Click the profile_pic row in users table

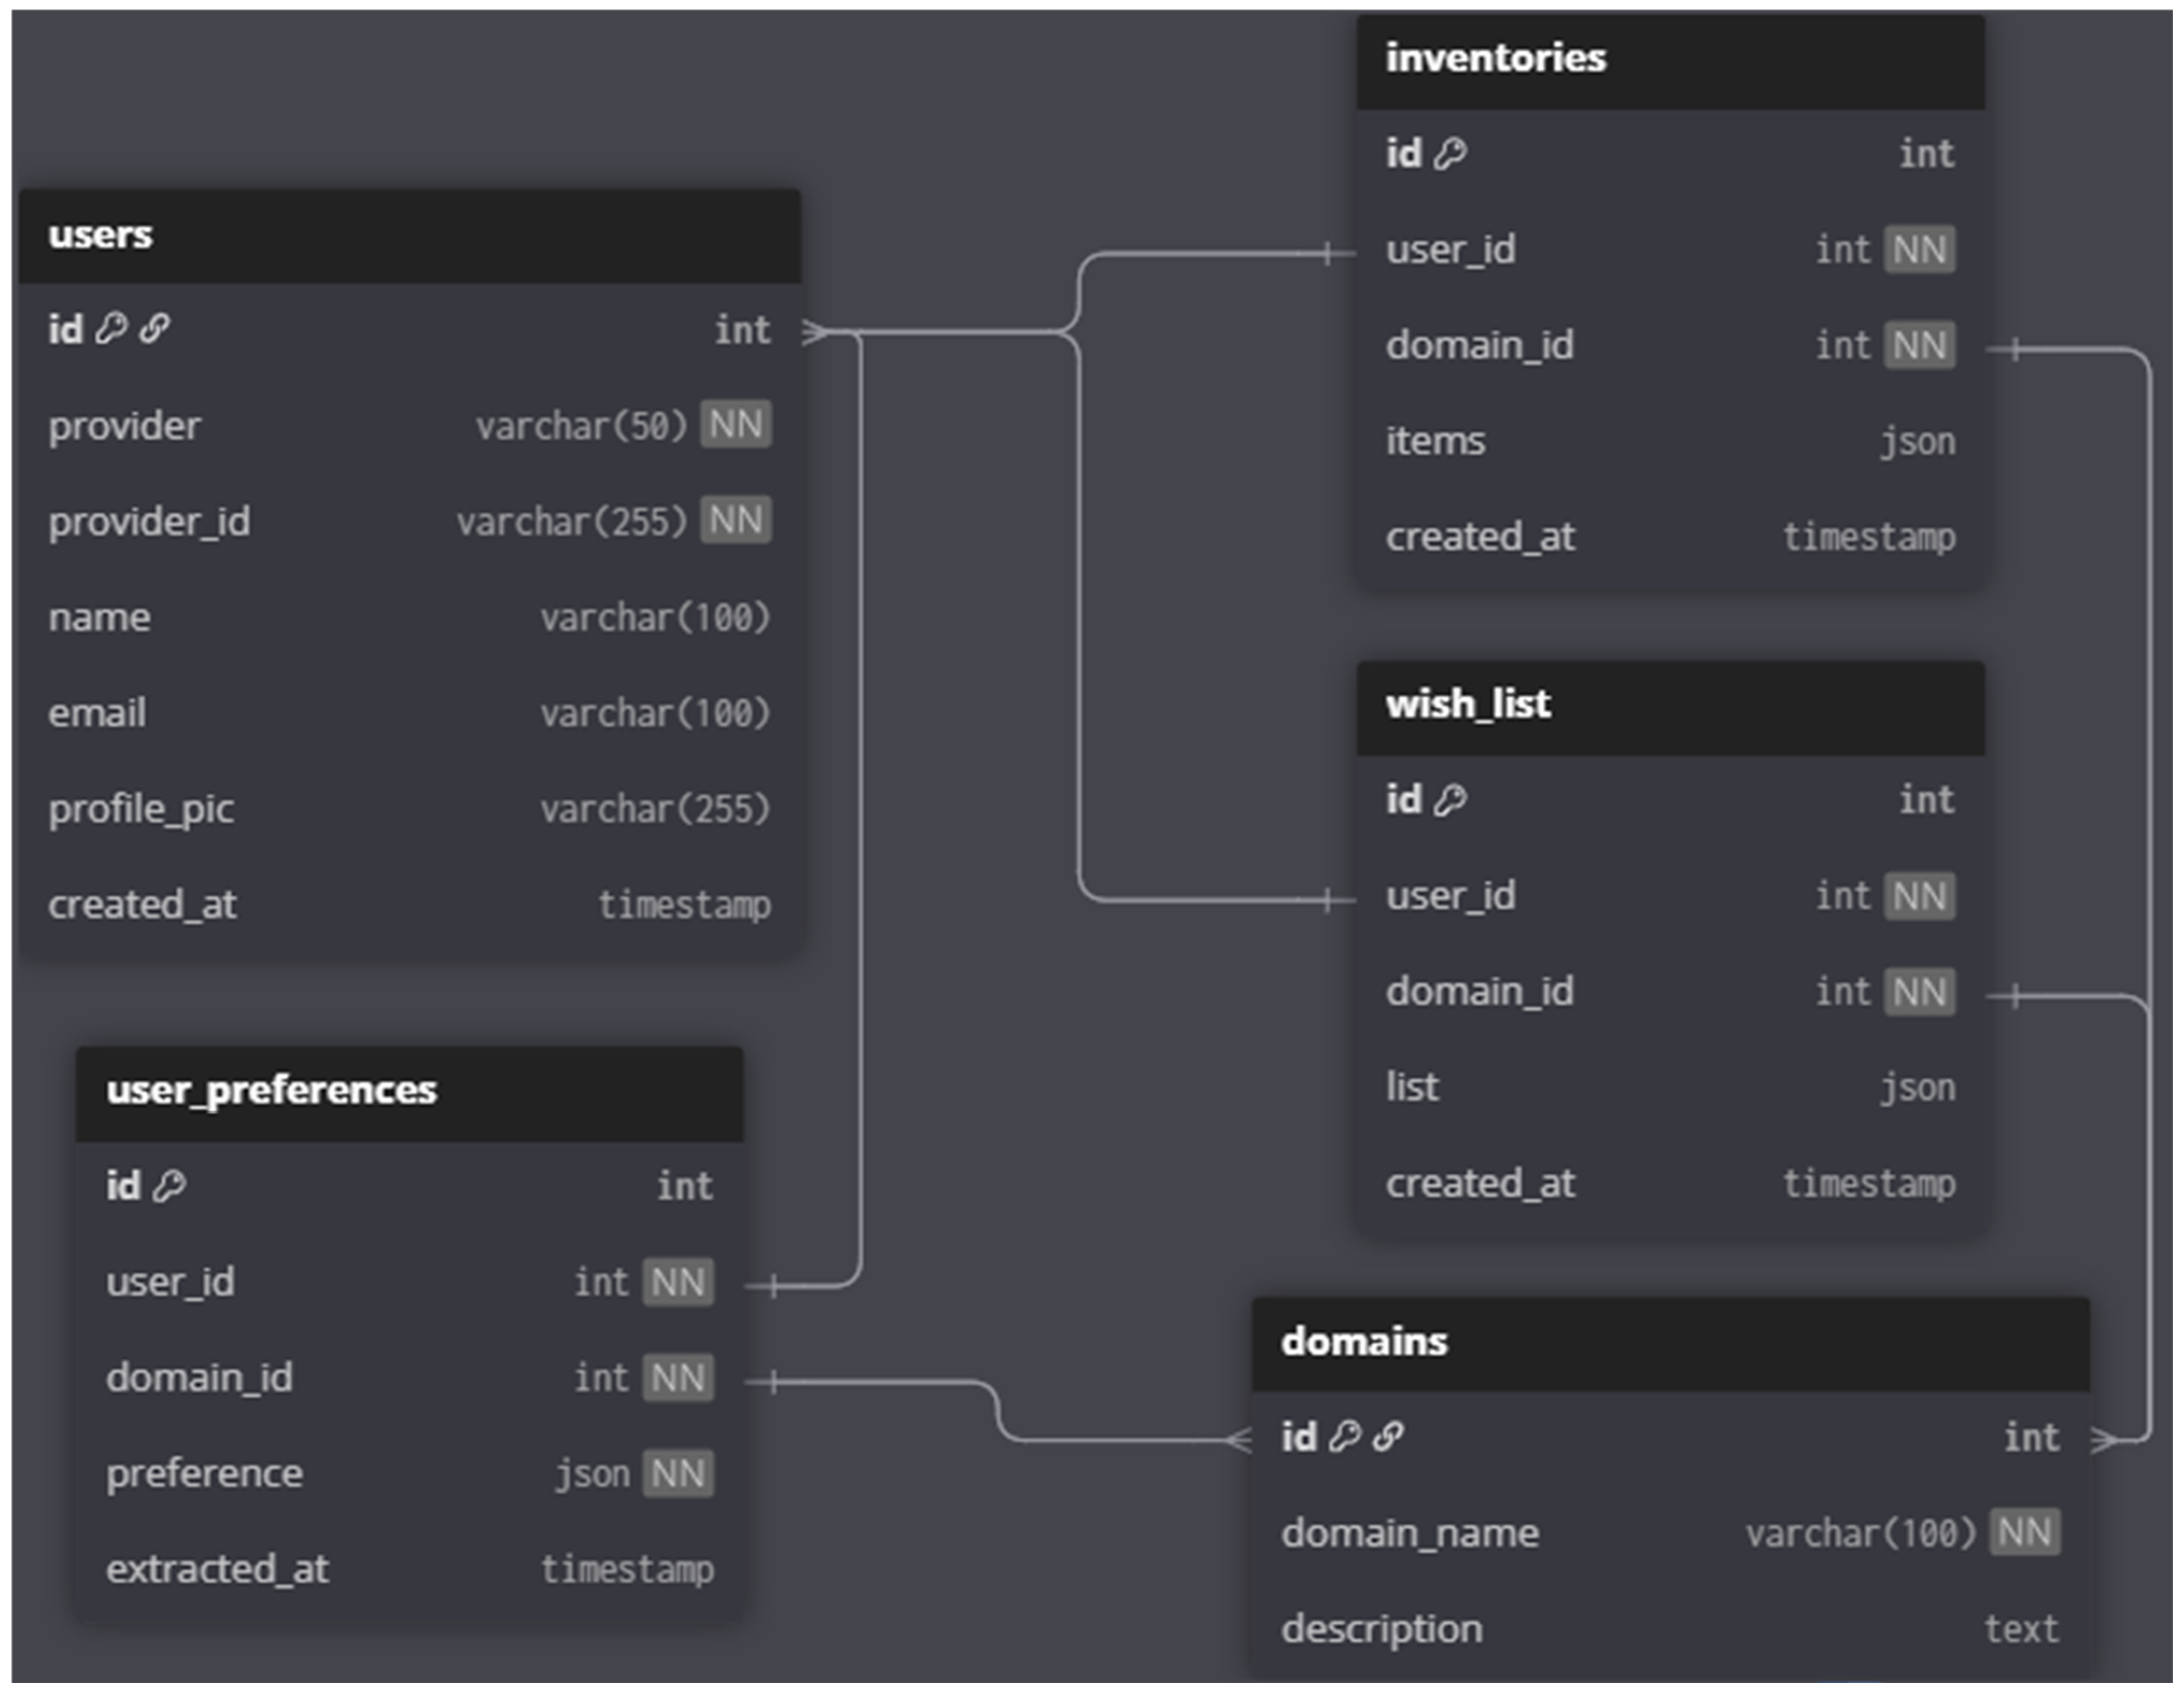point(141,808)
